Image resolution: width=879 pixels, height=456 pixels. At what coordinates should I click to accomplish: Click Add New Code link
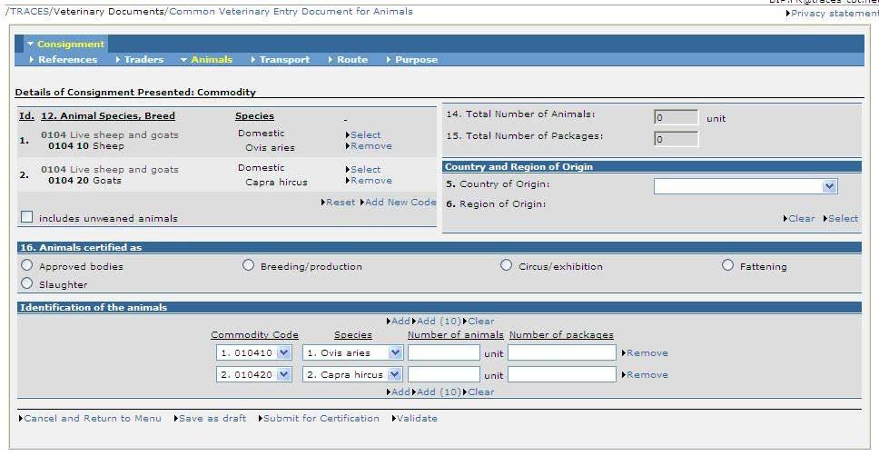pos(400,202)
